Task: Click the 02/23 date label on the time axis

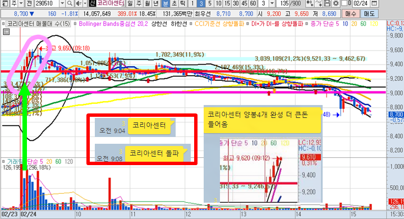Action: click(10, 214)
